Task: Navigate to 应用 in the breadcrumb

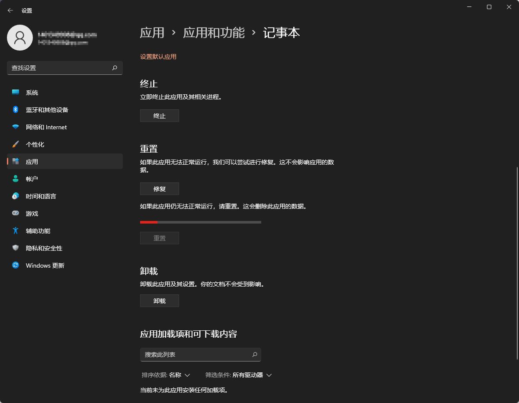Action: click(x=152, y=32)
